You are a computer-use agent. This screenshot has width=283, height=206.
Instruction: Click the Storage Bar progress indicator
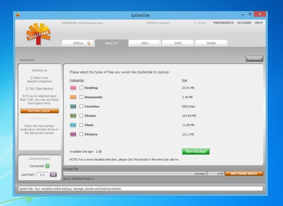(x=143, y=174)
